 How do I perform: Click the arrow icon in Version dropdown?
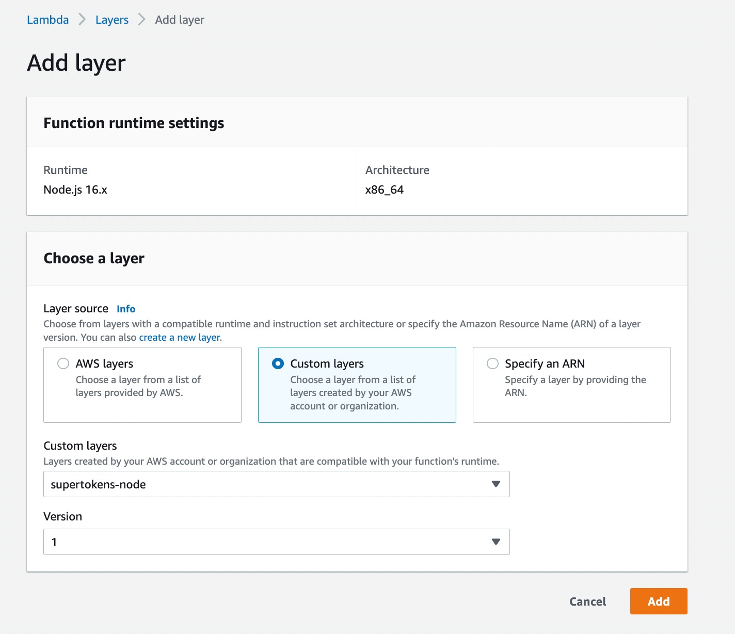496,542
